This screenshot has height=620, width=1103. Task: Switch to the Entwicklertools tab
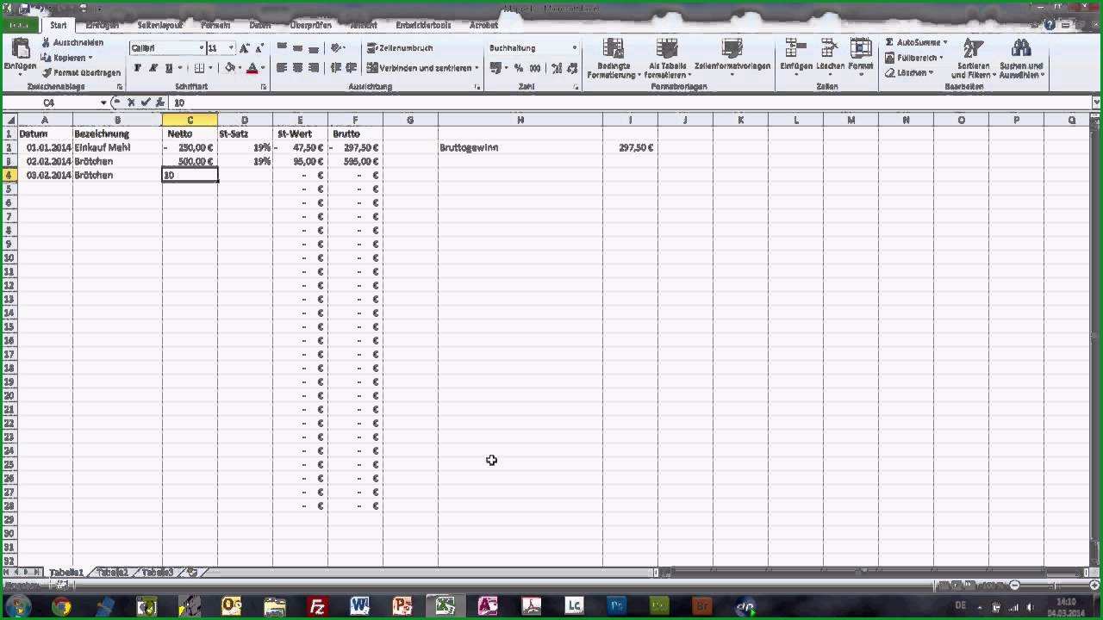[x=423, y=25]
